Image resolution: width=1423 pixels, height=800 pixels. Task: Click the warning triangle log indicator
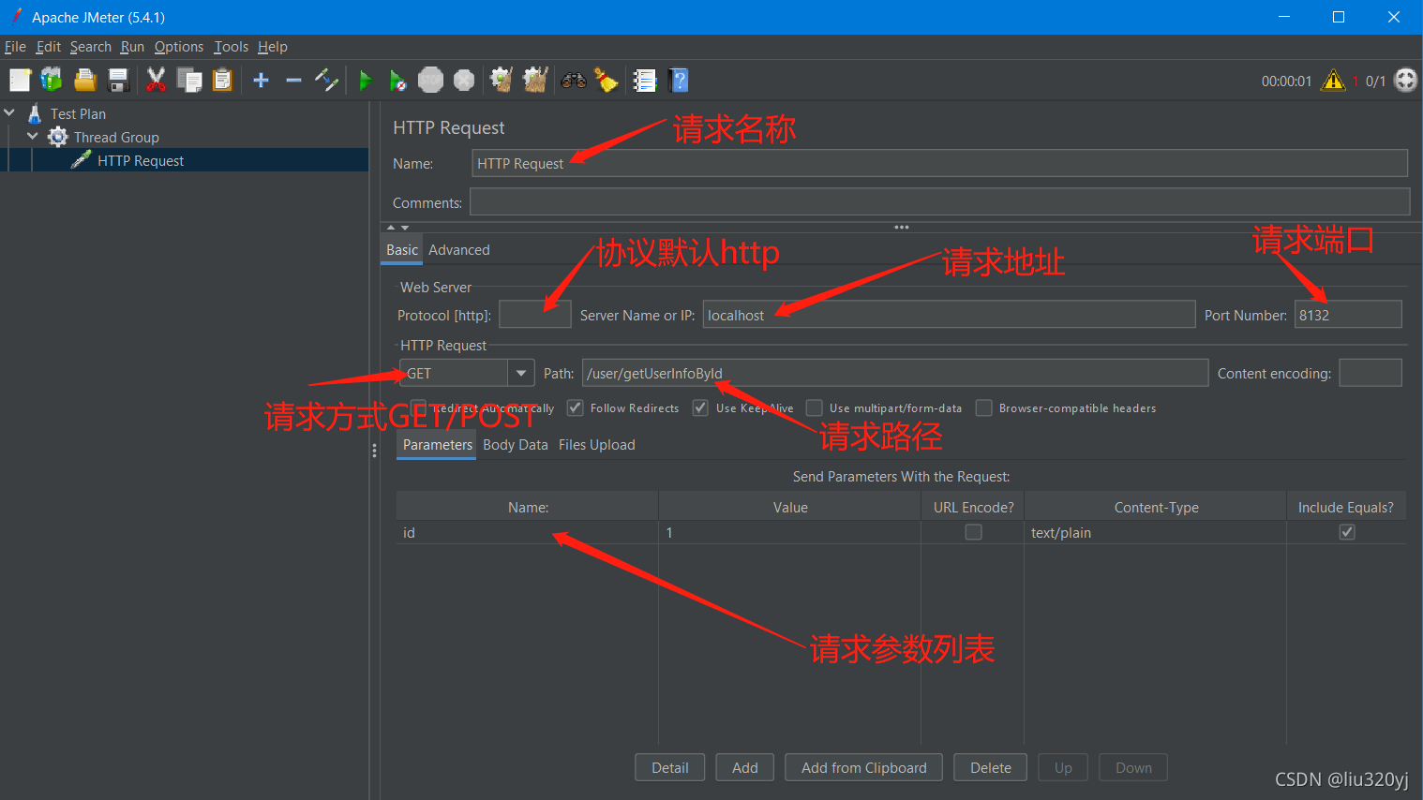pyautogui.click(x=1333, y=81)
